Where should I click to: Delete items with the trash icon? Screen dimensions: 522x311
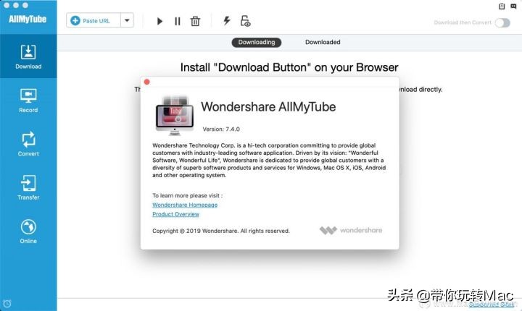(195, 21)
